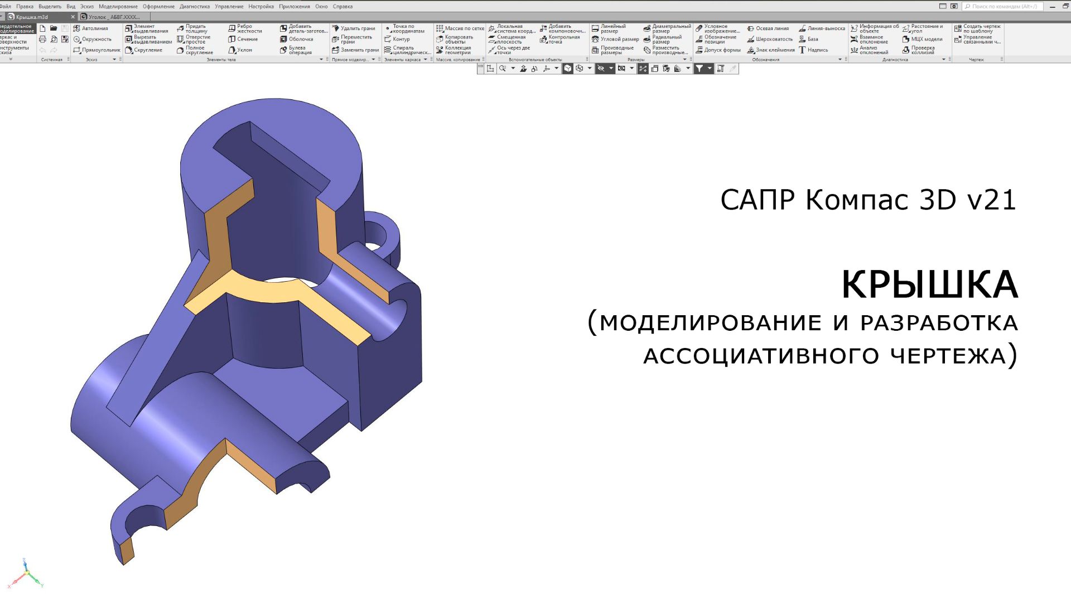The width and height of the screenshot is (1071, 603).
Task: Open the Булева операция tool
Action: click(296, 50)
